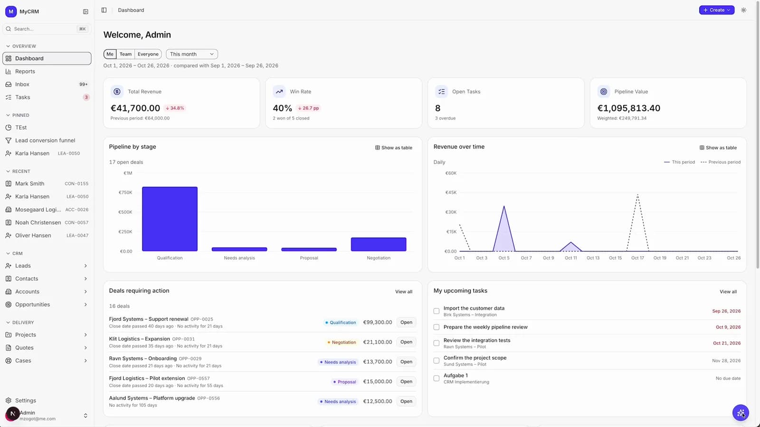Tick the Aufgabe 1 checkbox
The height and width of the screenshot is (427, 760).
pyautogui.click(x=437, y=378)
